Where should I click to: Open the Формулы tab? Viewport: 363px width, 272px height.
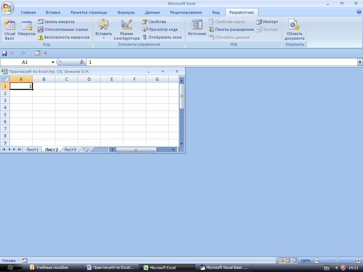coord(126,12)
